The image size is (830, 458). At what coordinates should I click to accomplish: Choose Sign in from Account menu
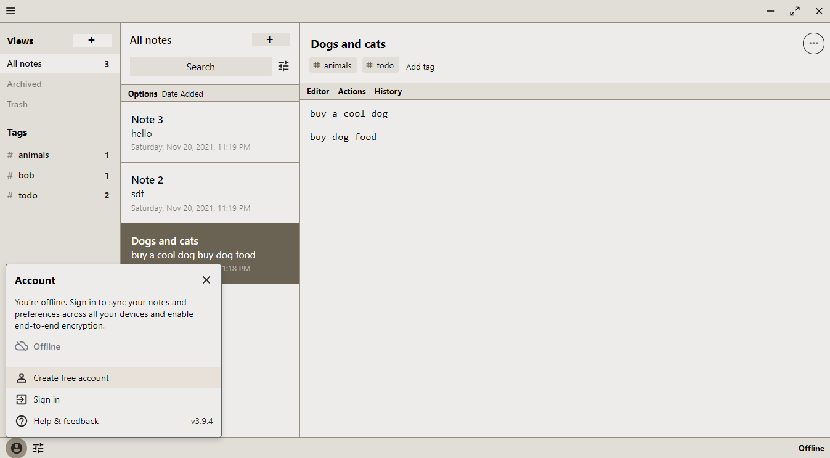coord(46,399)
